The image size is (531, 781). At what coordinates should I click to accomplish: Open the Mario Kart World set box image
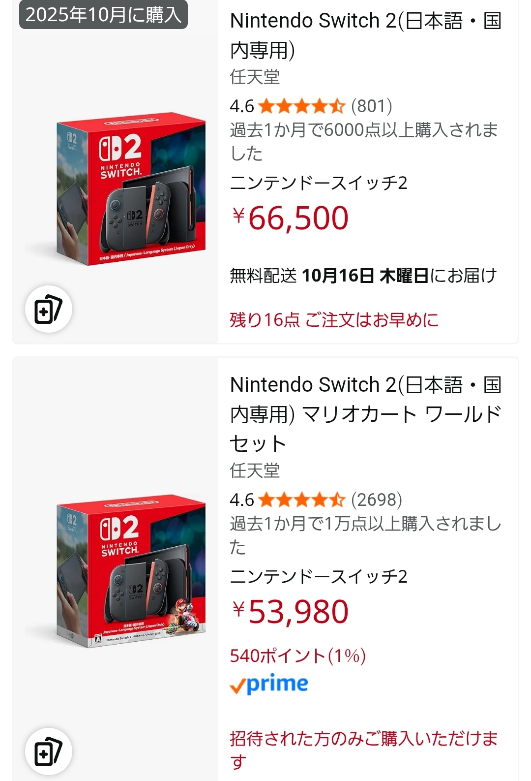[131, 571]
